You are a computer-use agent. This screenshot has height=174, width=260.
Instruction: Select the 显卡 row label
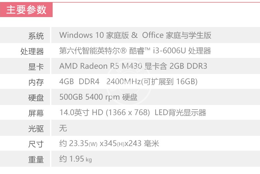36,67
